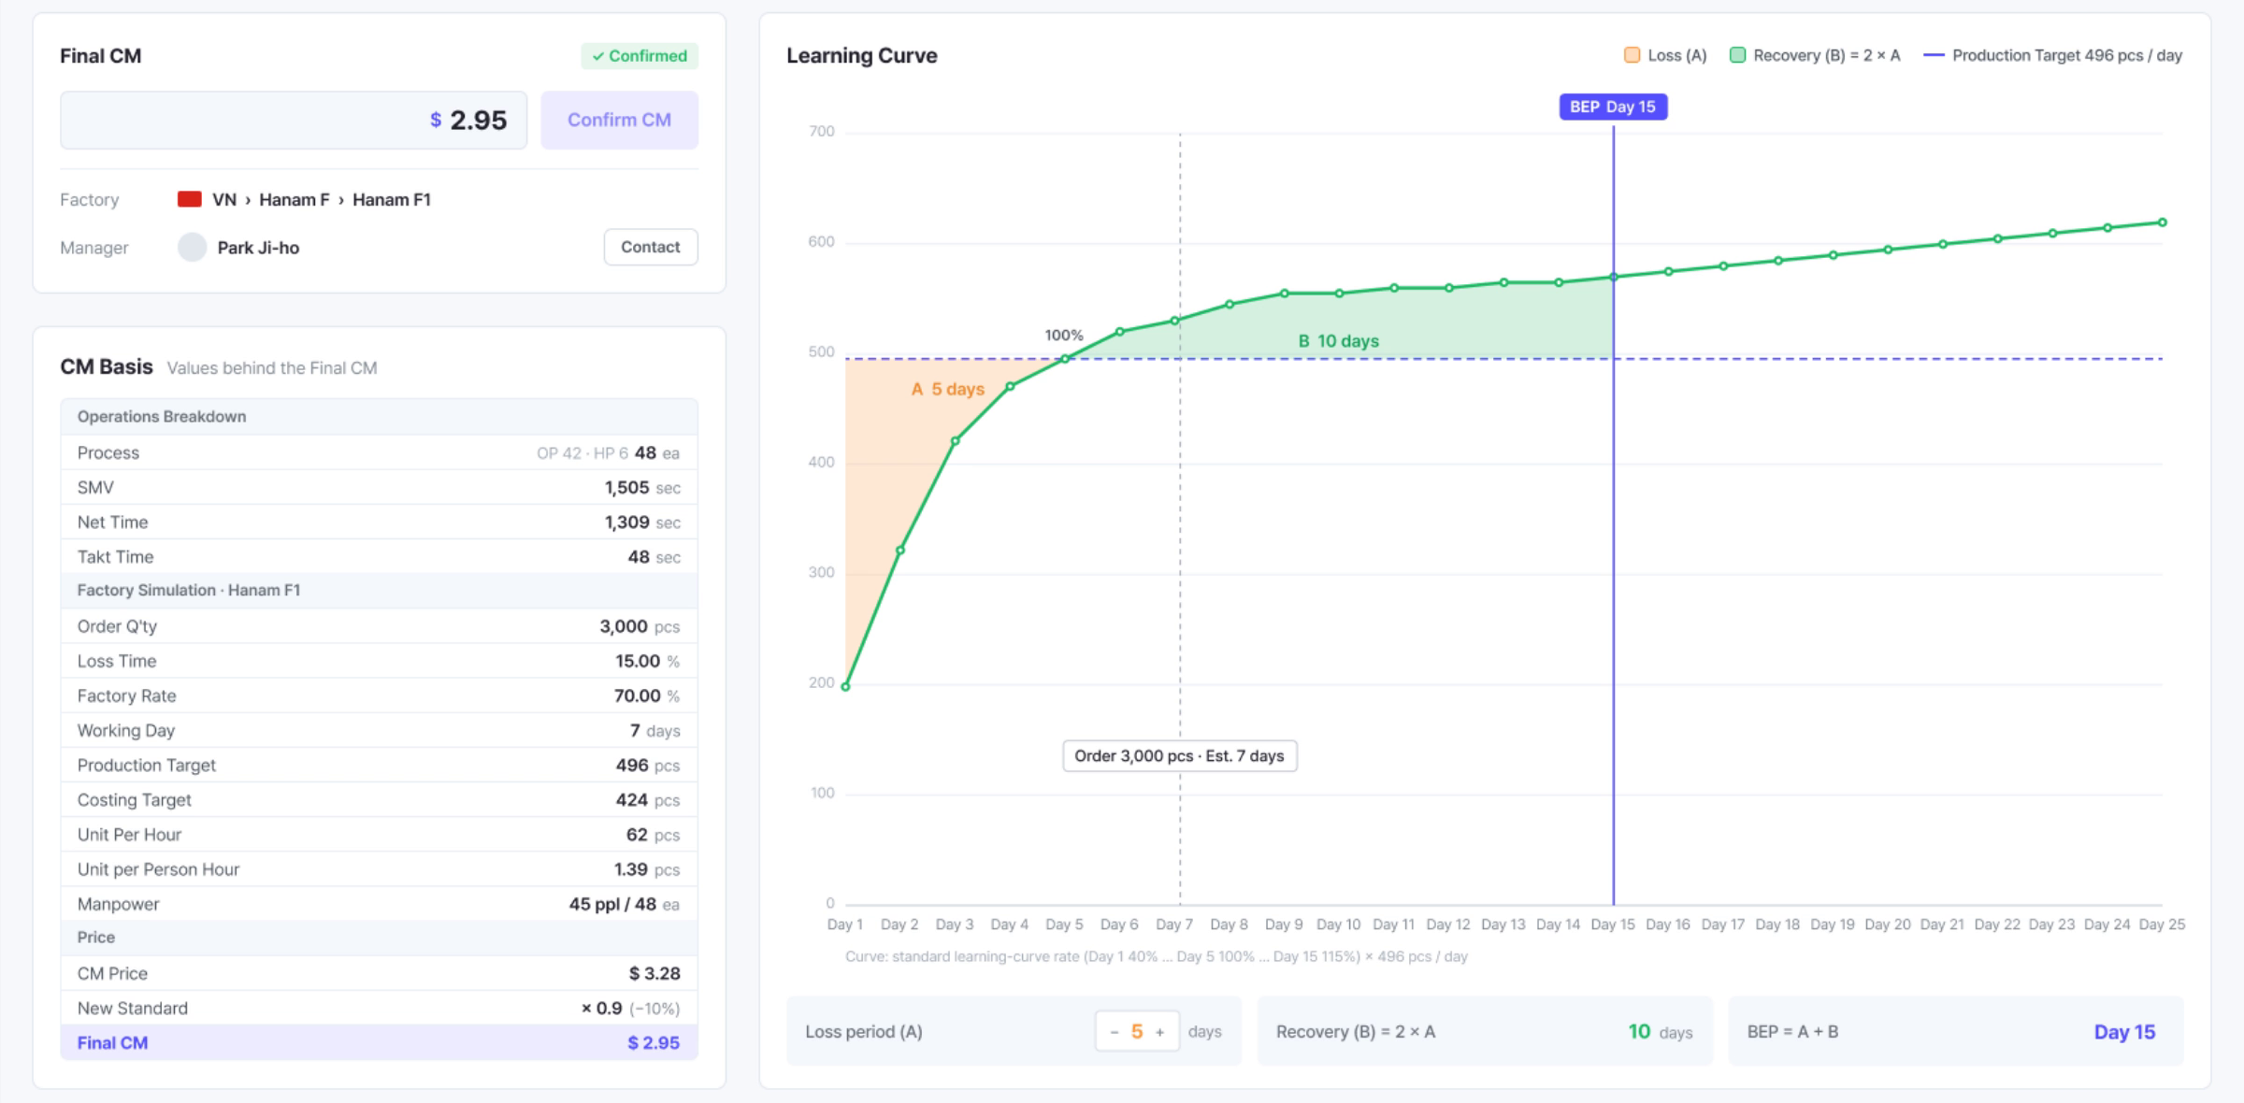
Task: Click the green Recovery (B) legend swatch
Action: [1737, 55]
